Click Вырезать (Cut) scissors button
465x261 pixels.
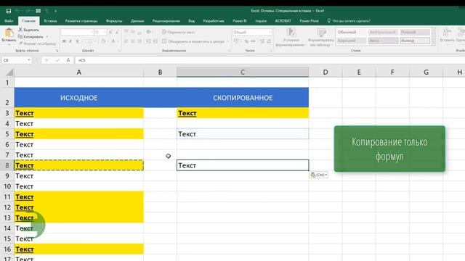28,30
